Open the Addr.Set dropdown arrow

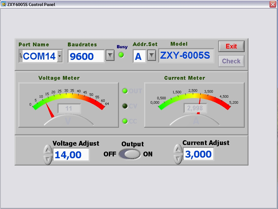coord(152,56)
